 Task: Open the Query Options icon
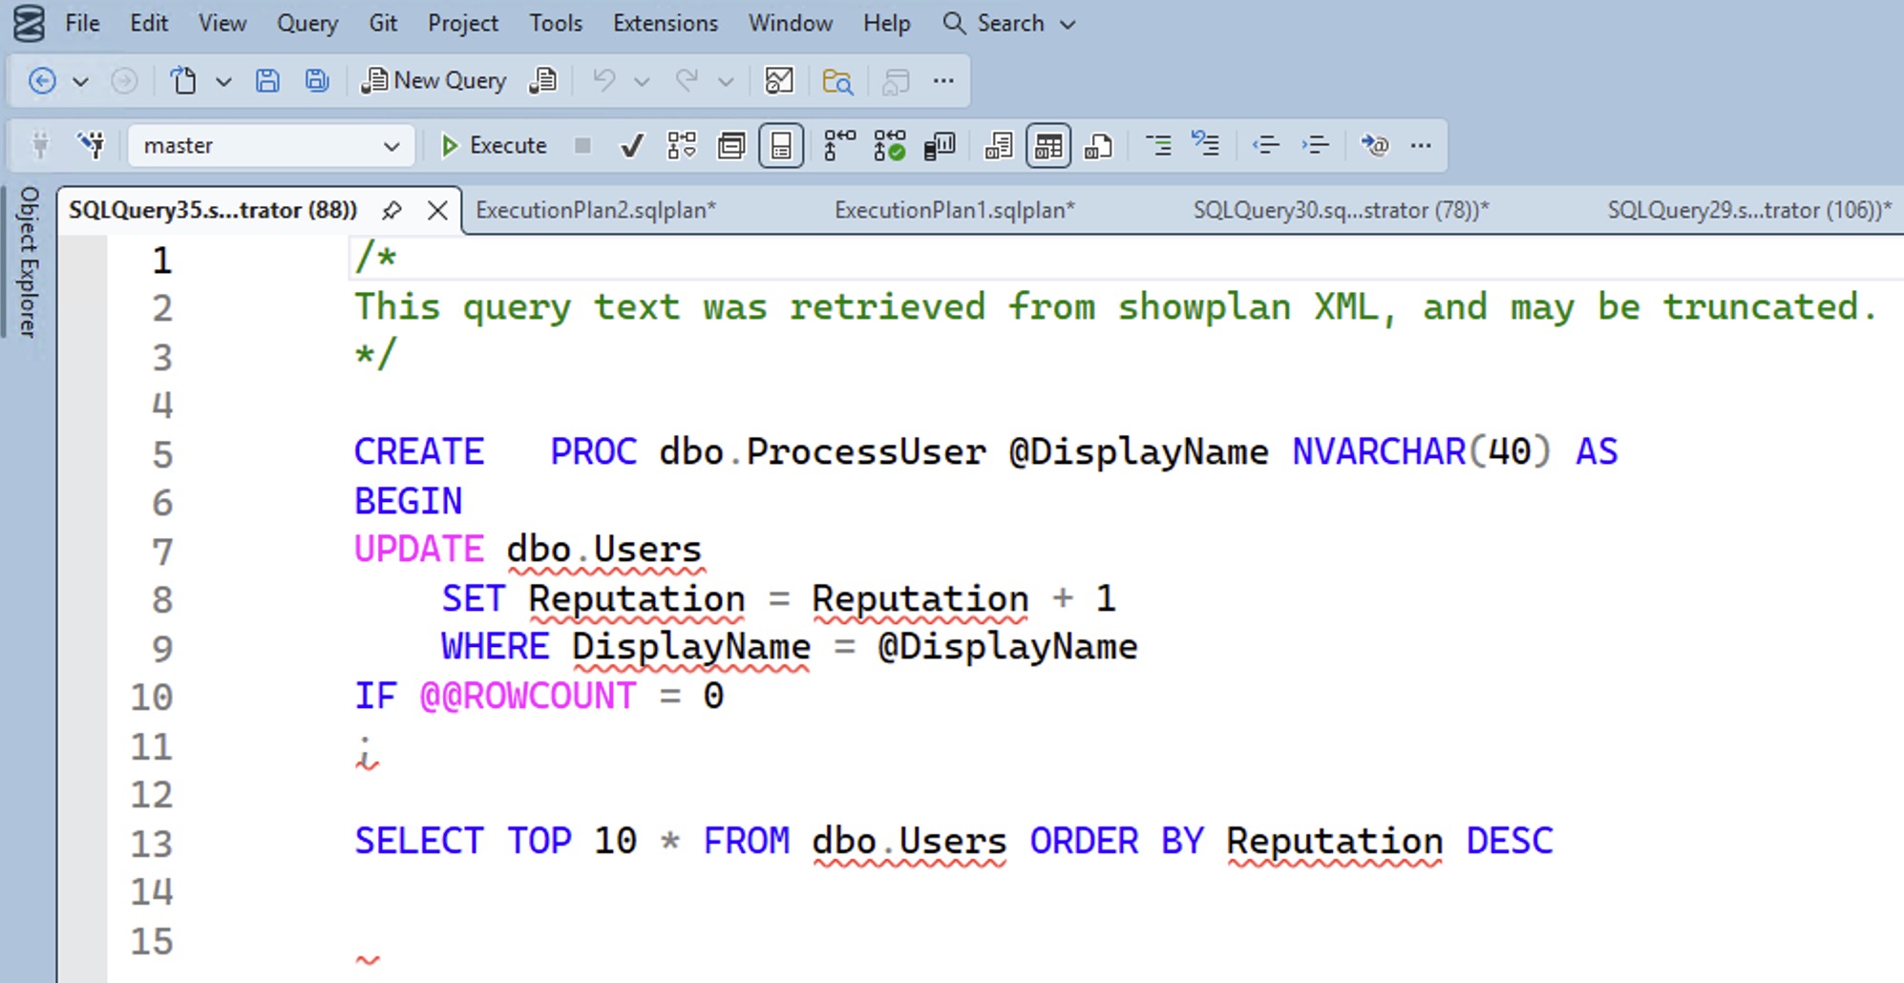731,146
